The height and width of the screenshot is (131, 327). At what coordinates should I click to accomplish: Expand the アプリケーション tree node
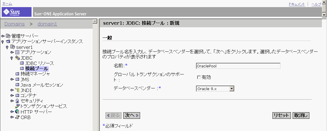coord(12,52)
